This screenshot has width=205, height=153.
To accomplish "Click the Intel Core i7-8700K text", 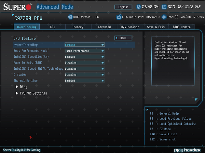I will (x=186, y=17).
